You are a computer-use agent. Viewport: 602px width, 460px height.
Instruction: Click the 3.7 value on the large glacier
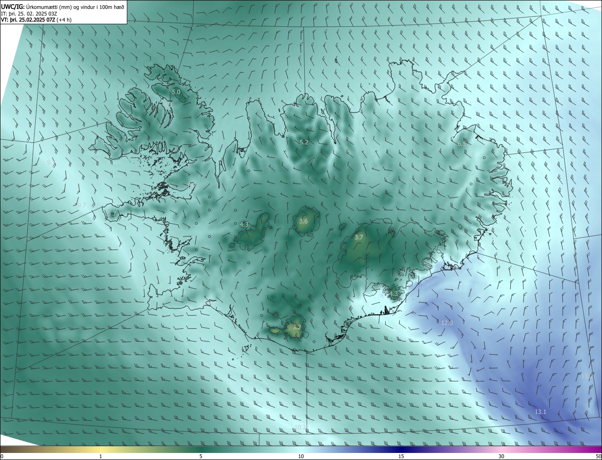pos(358,238)
